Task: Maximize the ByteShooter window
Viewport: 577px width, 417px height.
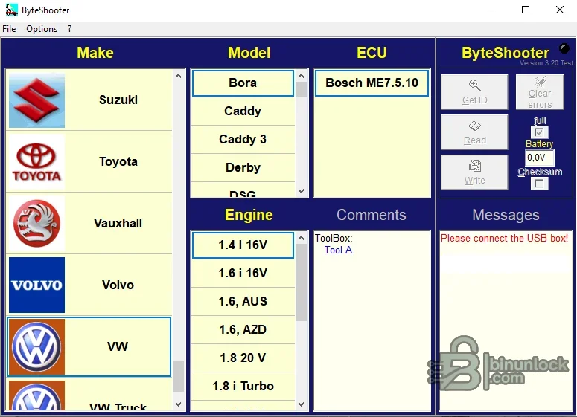Action: click(526, 10)
